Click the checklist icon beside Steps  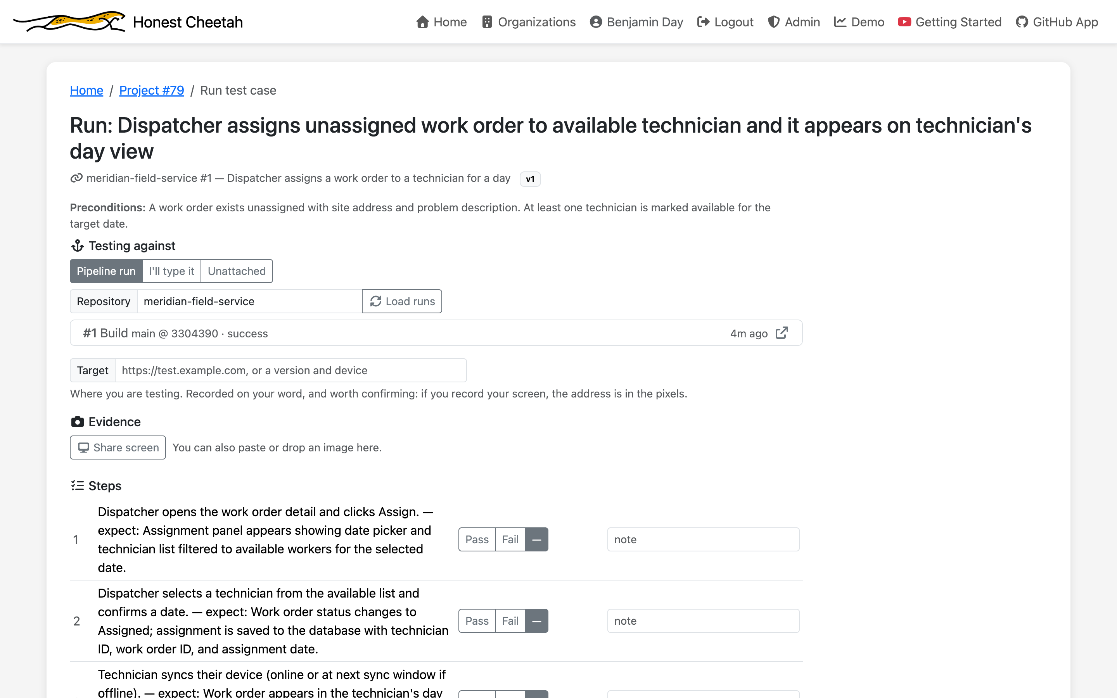point(77,485)
